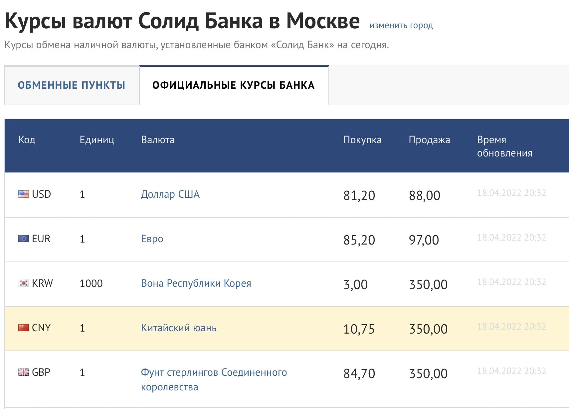Click the Продажа column header

pos(429,140)
